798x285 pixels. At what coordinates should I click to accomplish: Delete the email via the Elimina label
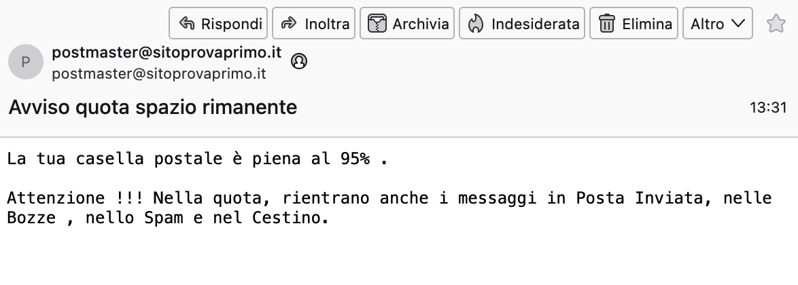point(647,24)
